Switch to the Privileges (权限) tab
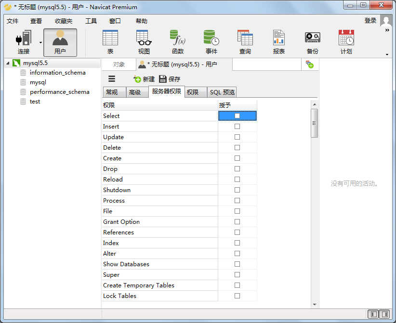This screenshot has width=396, height=323. click(x=196, y=92)
